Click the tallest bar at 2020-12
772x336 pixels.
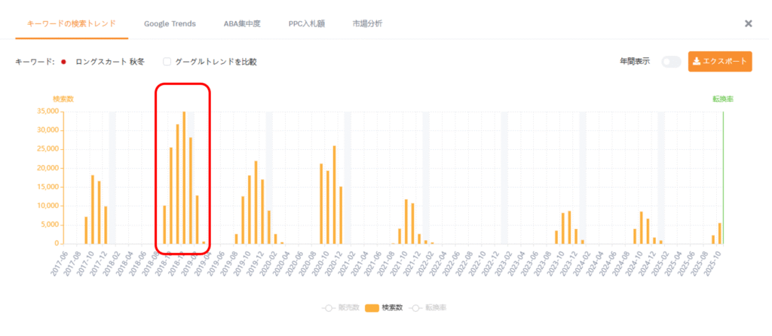334,194
